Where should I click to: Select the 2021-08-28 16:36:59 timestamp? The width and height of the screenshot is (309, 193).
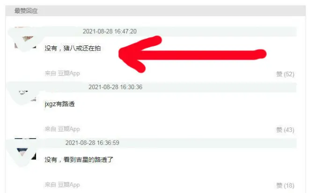coord(92,143)
